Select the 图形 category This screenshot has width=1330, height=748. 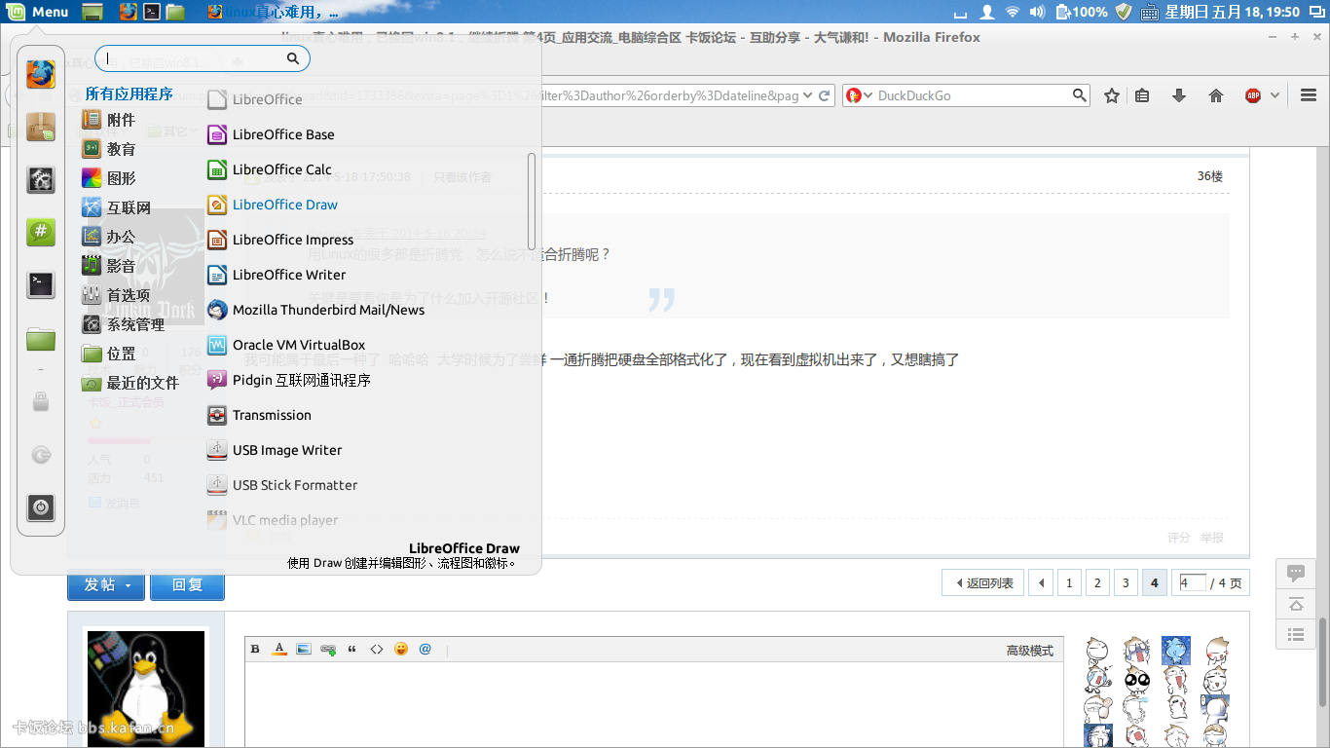tap(121, 178)
